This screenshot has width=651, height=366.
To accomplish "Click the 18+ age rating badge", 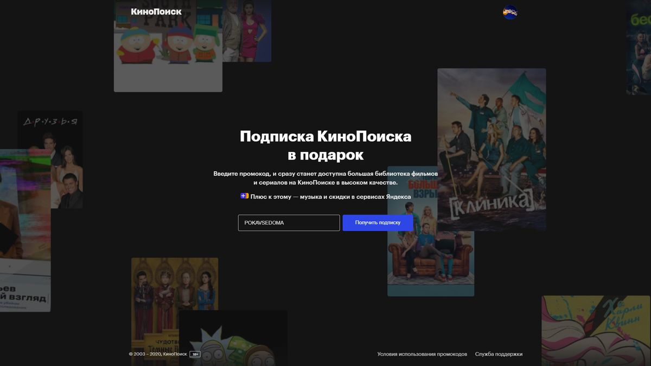I will pyautogui.click(x=195, y=354).
